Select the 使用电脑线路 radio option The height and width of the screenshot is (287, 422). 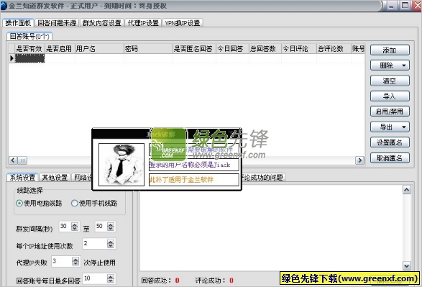pos(19,204)
